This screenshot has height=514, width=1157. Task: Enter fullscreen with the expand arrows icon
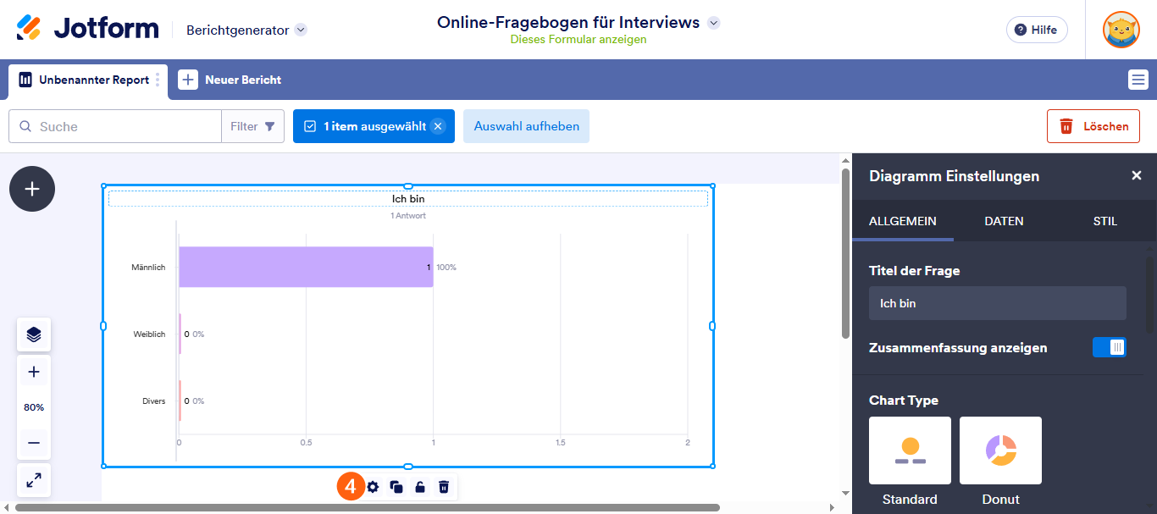(34, 480)
